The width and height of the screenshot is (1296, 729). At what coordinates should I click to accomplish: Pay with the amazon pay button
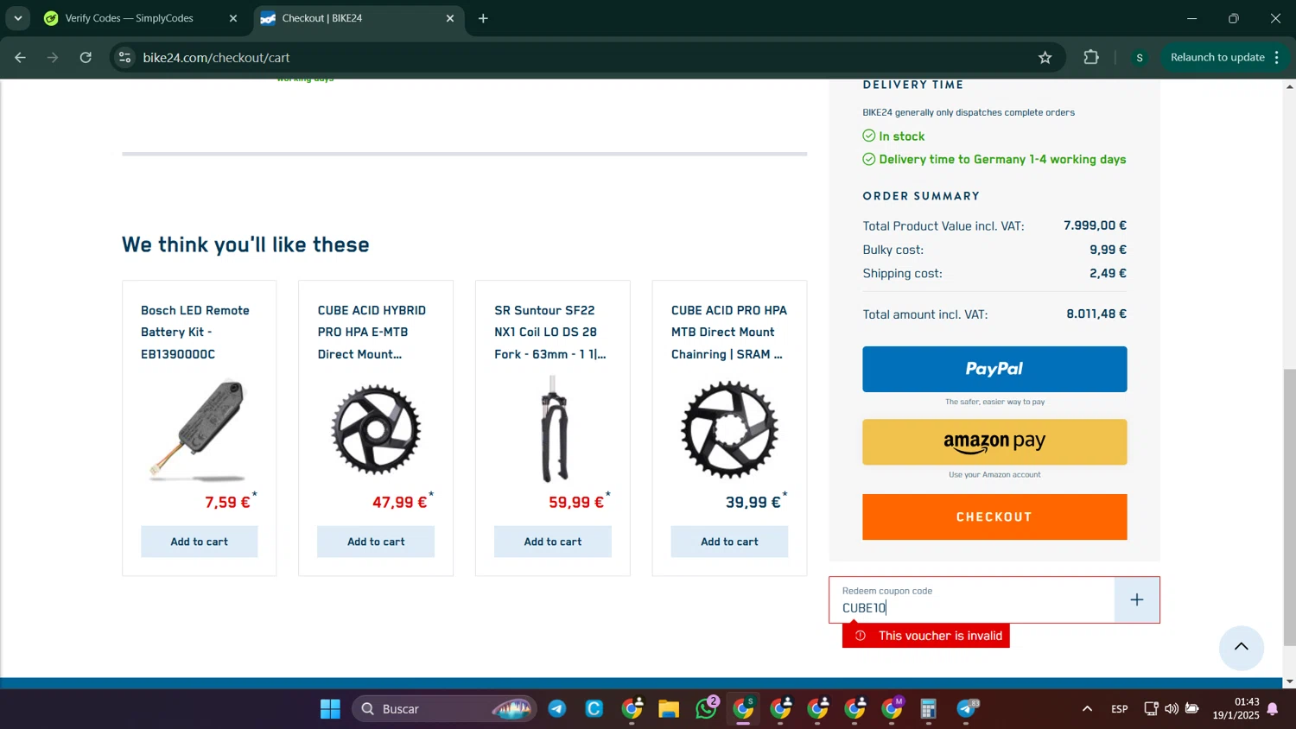coord(994,442)
